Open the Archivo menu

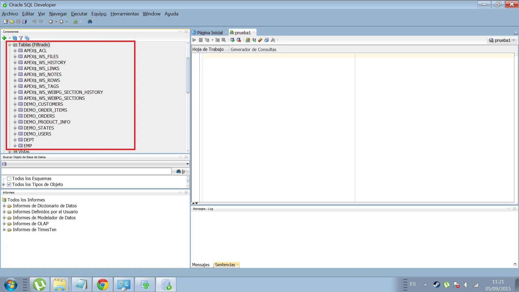10,14
